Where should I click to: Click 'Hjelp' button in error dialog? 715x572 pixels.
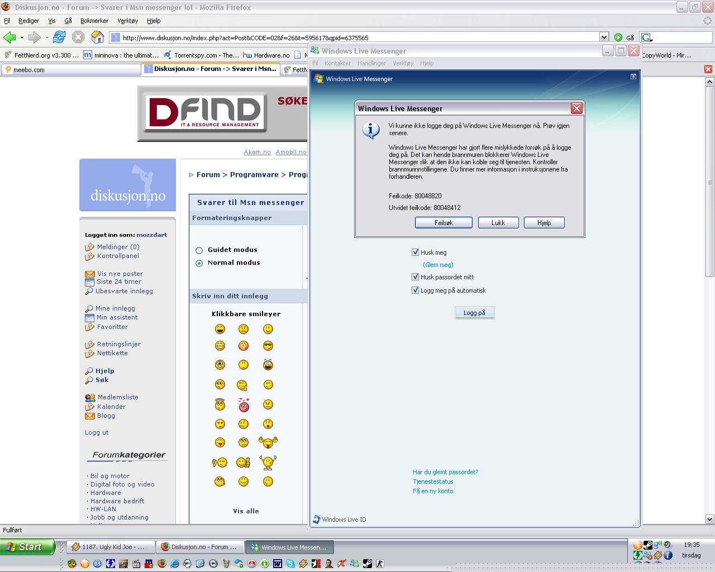coord(544,223)
